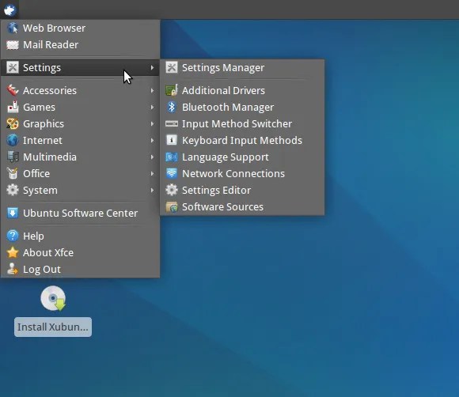The height and width of the screenshot is (397, 459).
Task: Click the Help question mark icon
Action: [13, 236]
